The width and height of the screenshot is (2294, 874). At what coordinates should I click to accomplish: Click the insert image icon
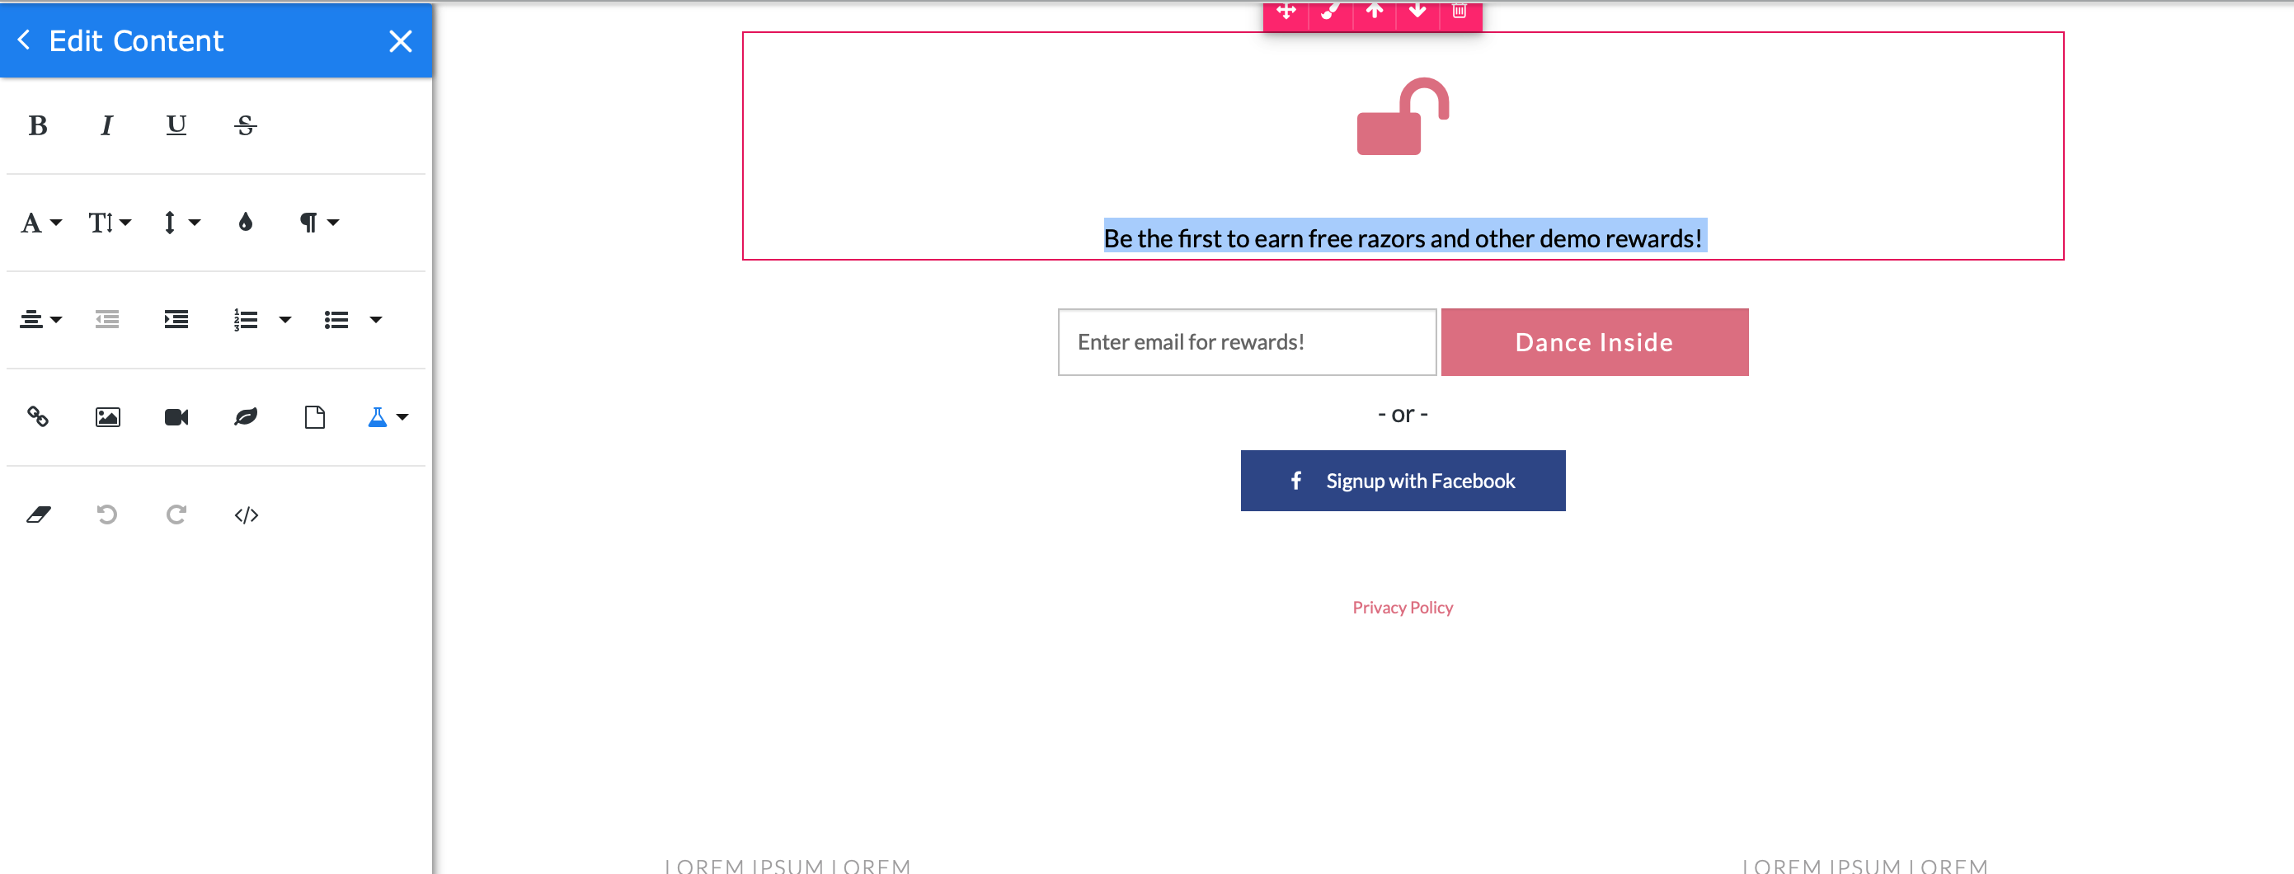point(108,416)
